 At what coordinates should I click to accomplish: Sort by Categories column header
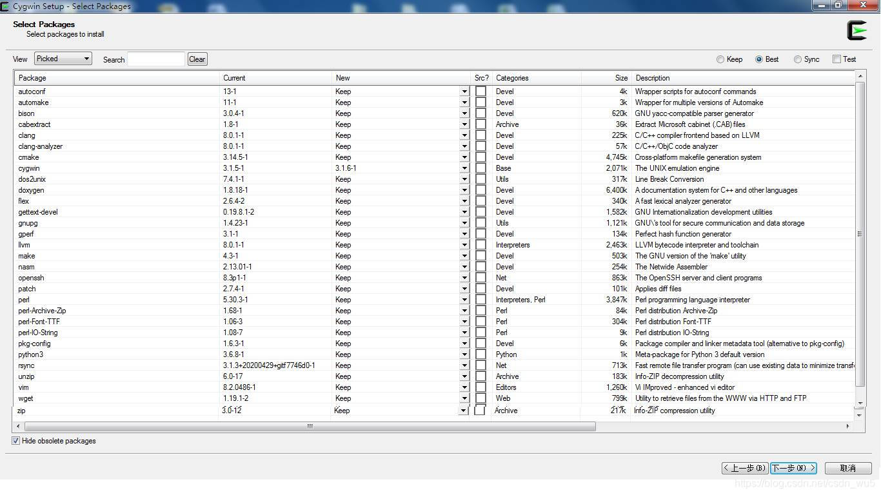click(x=537, y=78)
